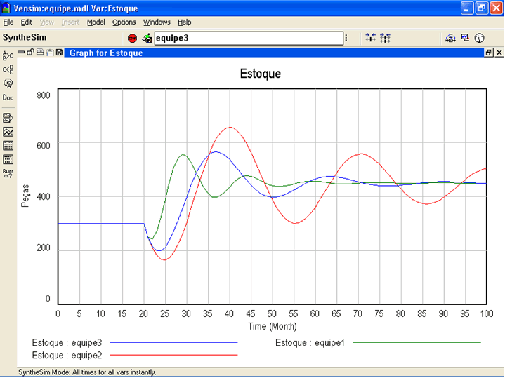
Task: Open the Table tool in sidebar
Action: (x=8, y=146)
